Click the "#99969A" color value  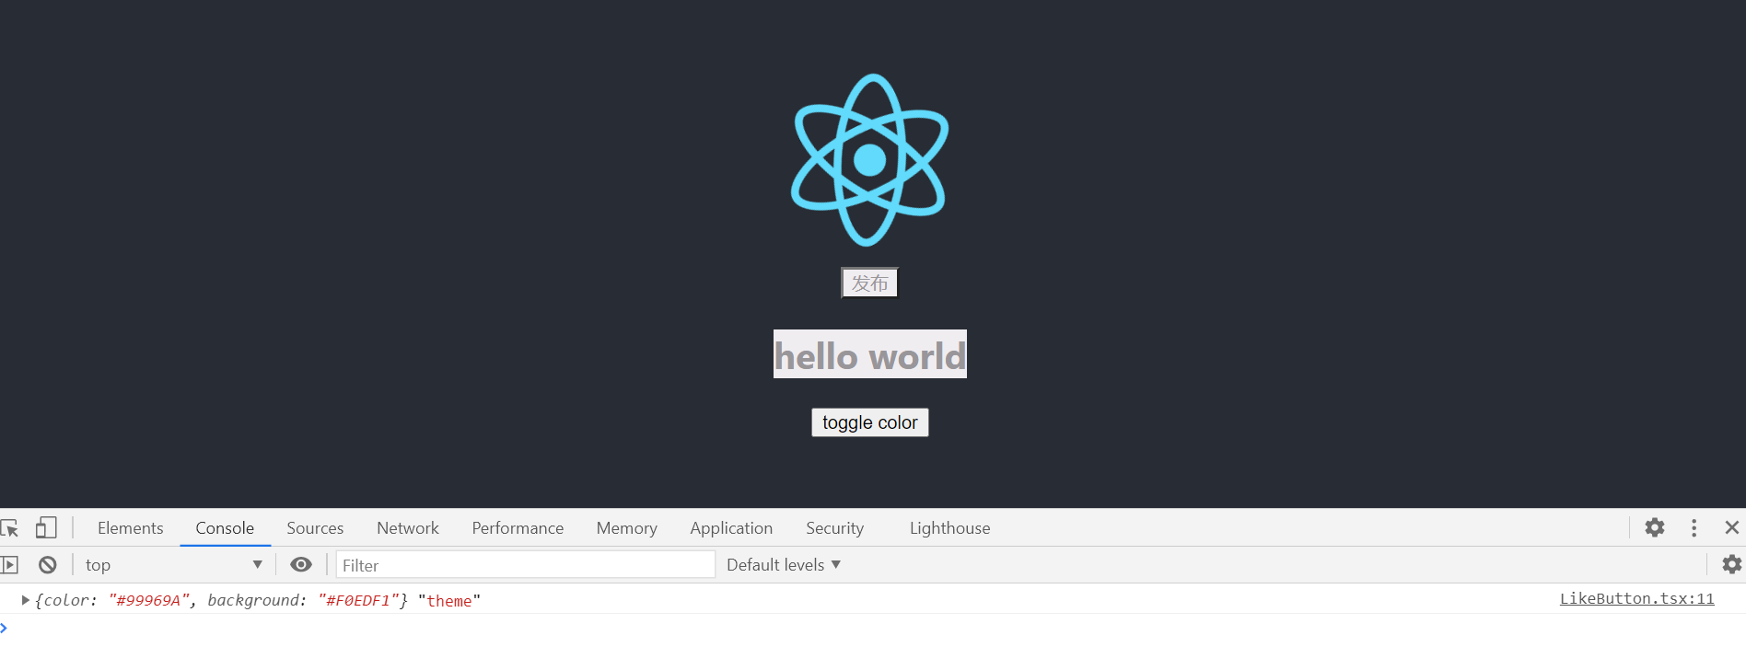148,600
